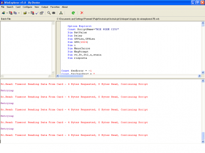Viewport: 205px width, 153px height.
Task: Open the About menu
Action: point(65,7)
